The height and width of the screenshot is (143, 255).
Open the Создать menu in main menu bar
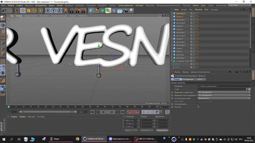[x=20, y=6]
